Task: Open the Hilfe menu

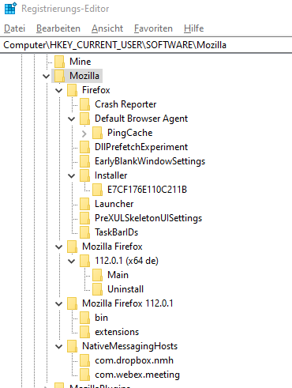Action: (x=193, y=28)
